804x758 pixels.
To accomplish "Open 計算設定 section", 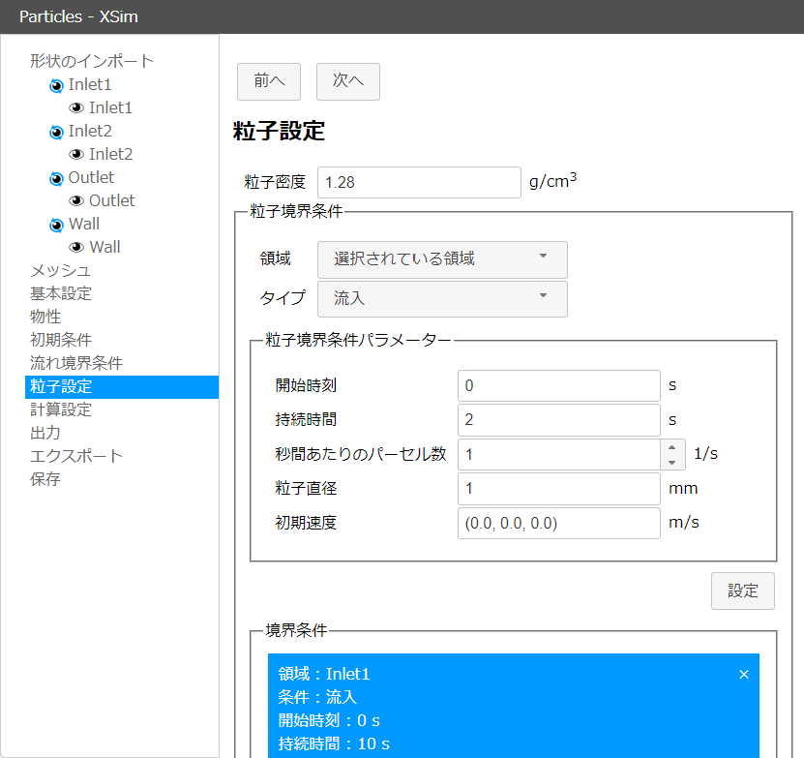I will [61, 409].
